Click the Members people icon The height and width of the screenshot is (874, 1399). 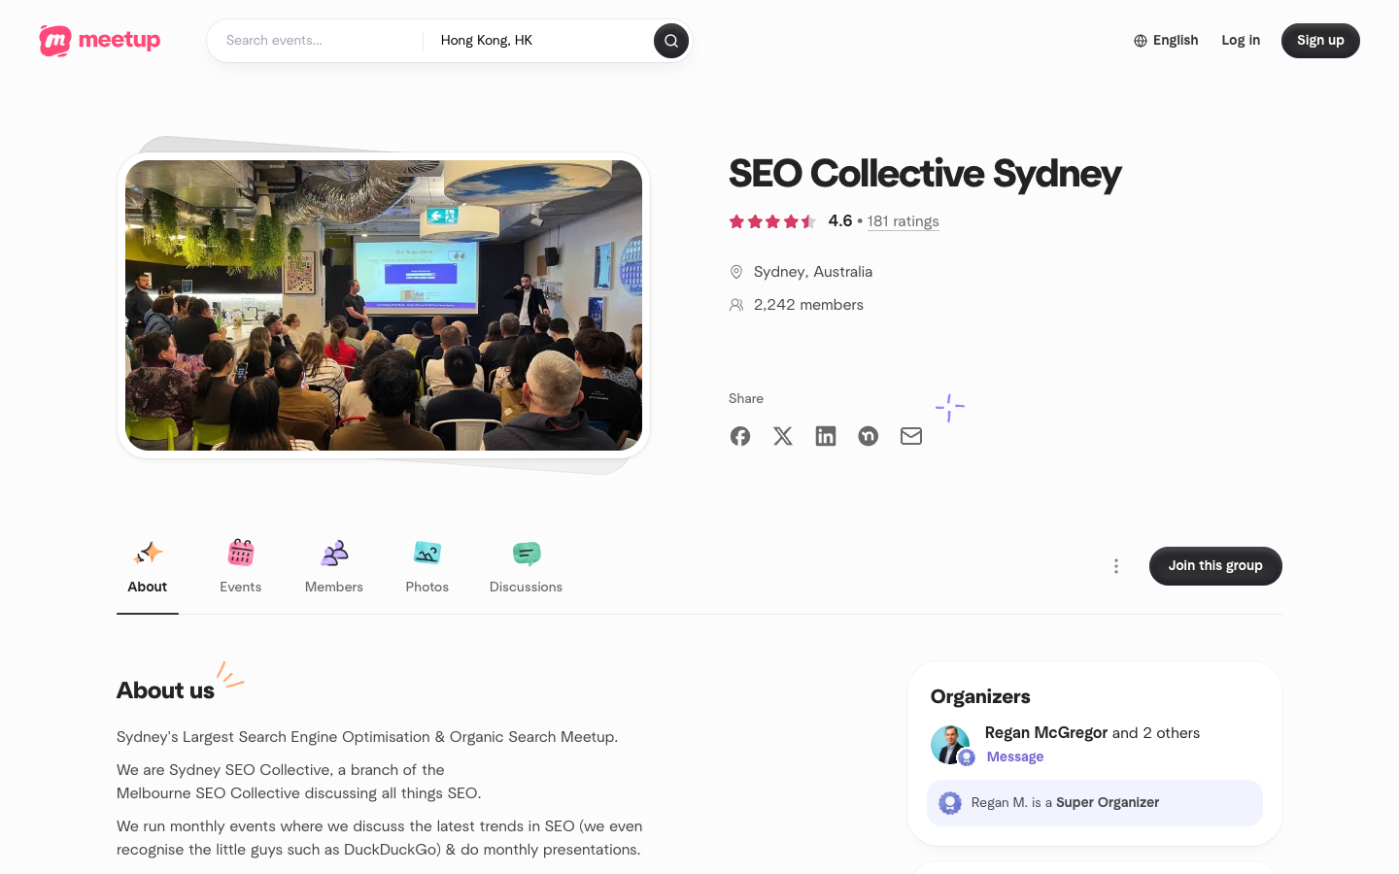[x=334, y=554]
